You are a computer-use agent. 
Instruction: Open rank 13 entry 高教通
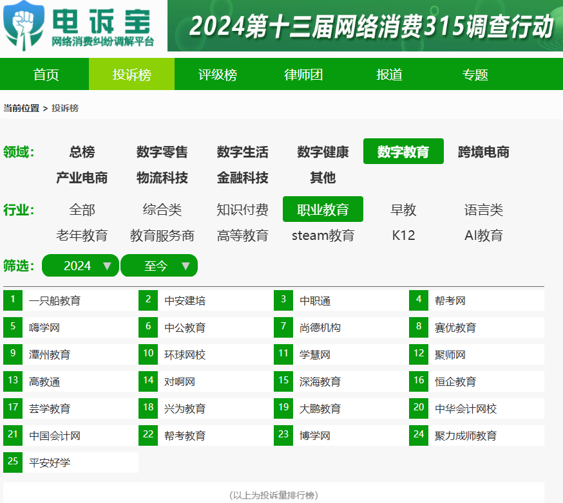[x=71, y=381]
